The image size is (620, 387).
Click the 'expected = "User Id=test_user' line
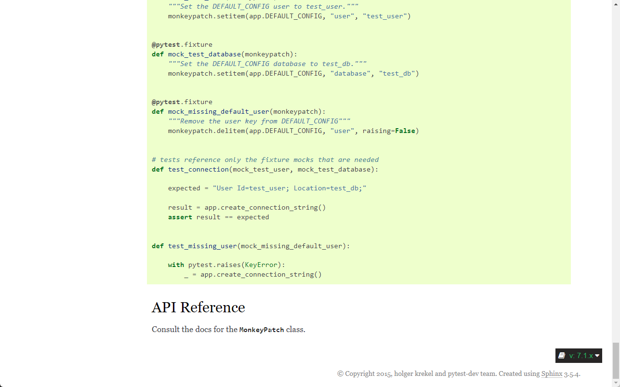(267, 188)
